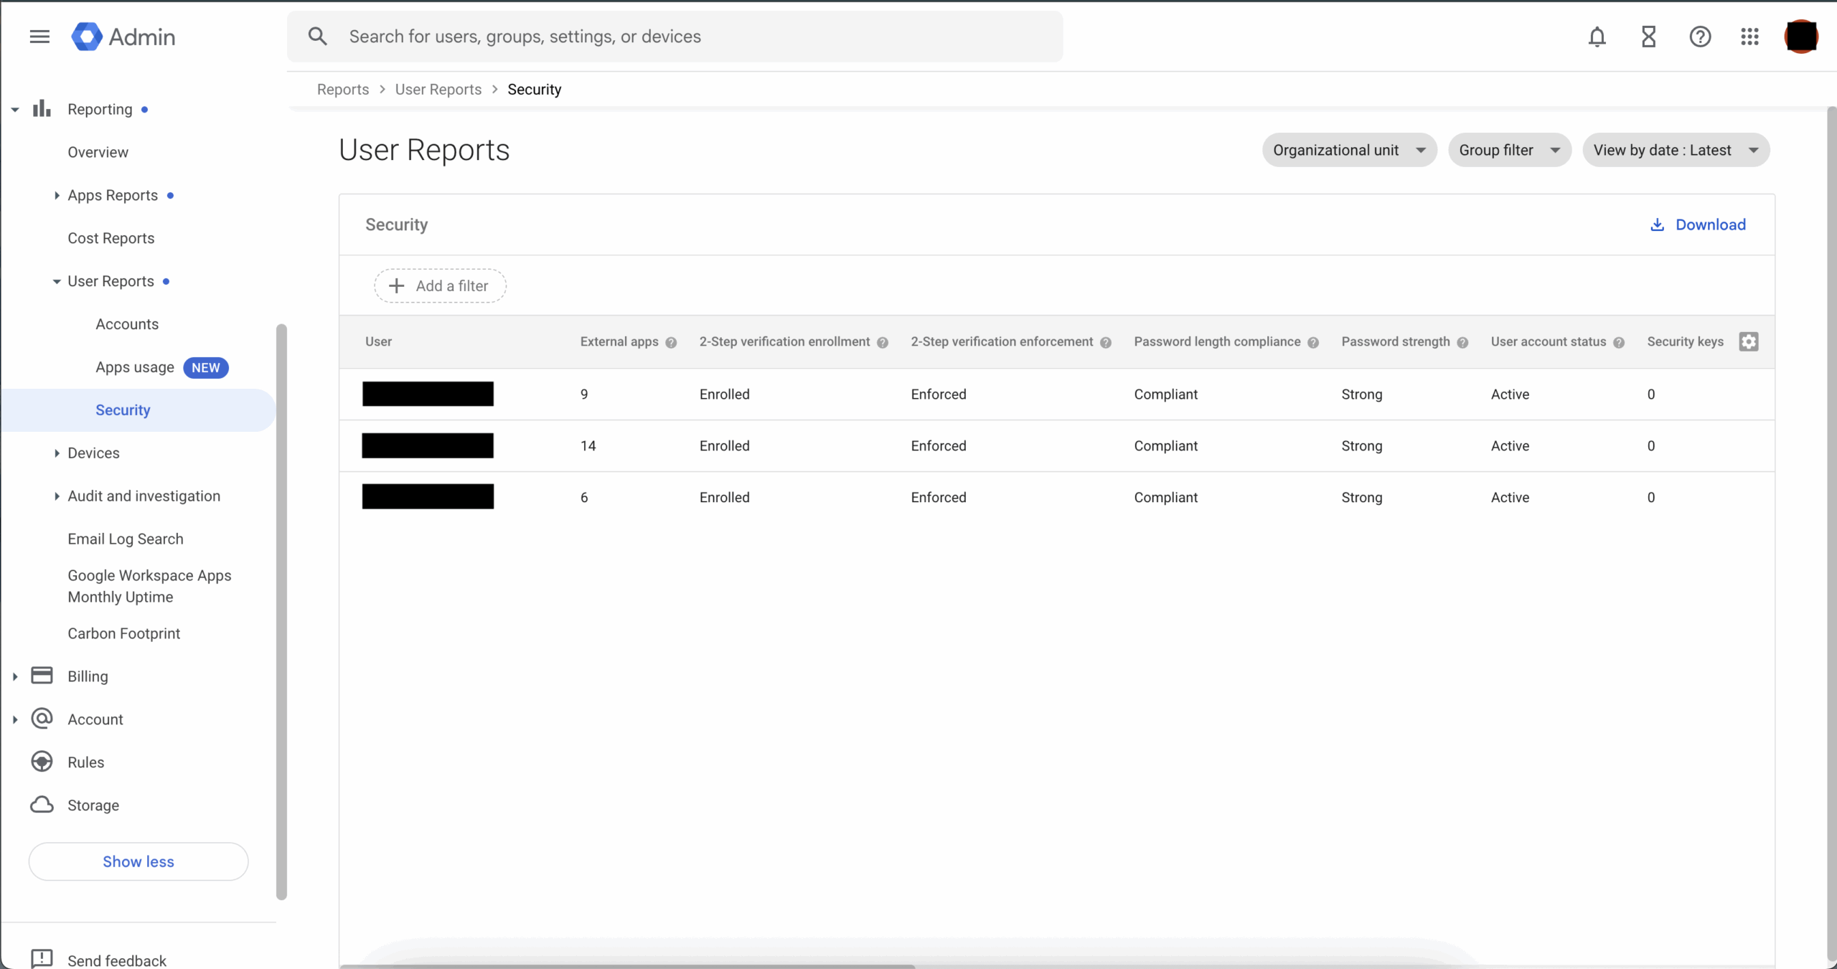Viewport: 1837px width, 969px height.
Task: Collapse the Reporting section
Action: click(15, 110)
